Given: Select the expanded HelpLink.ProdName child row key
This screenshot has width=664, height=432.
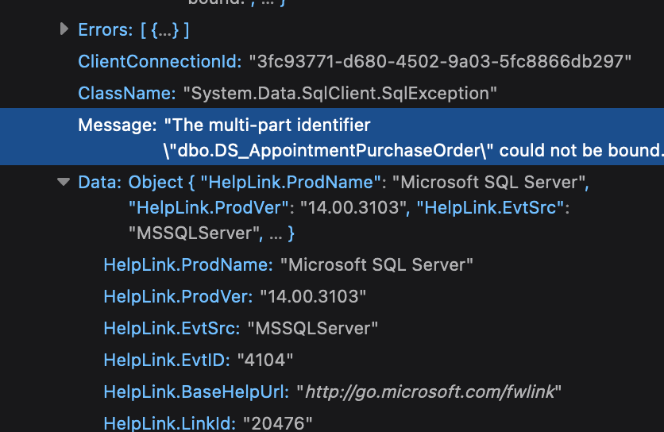Looking at the screenshot, I should 187,264.
